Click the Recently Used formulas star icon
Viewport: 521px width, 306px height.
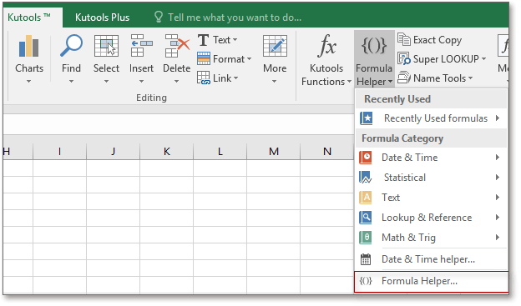367,118
